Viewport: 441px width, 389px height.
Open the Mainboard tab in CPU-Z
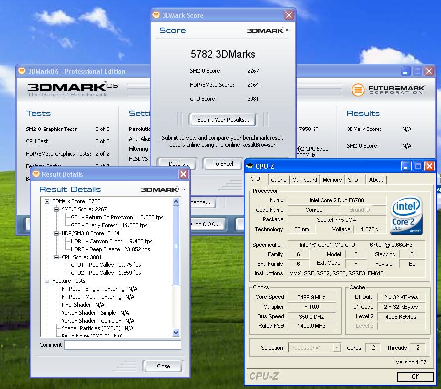305,180
